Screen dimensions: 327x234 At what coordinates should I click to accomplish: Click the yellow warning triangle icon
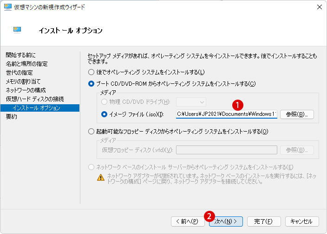pyautogui.click(x=101, y=177)
